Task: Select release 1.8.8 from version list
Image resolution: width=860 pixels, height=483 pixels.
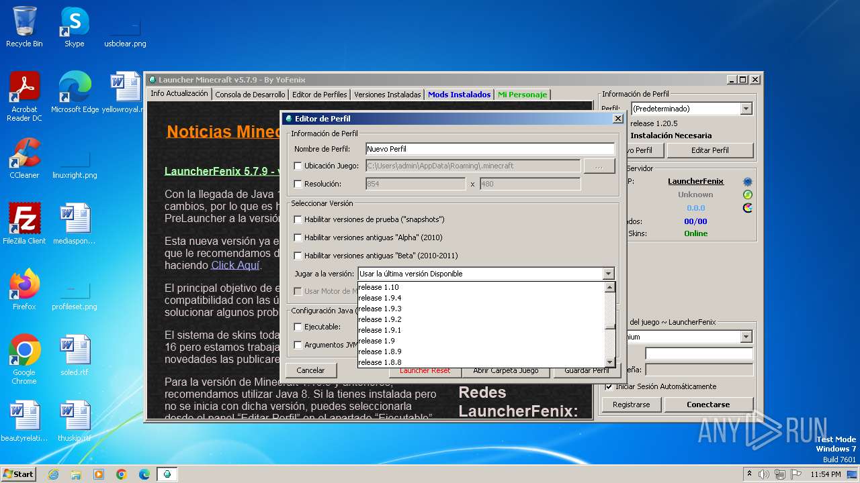Action: tap(481, 362)
